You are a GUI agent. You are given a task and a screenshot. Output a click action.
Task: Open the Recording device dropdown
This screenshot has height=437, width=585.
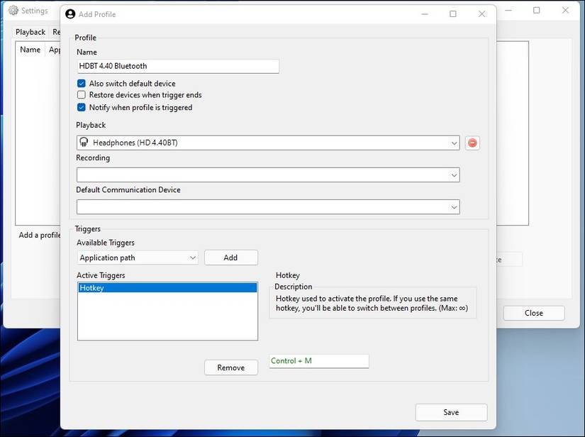(268, 175)
